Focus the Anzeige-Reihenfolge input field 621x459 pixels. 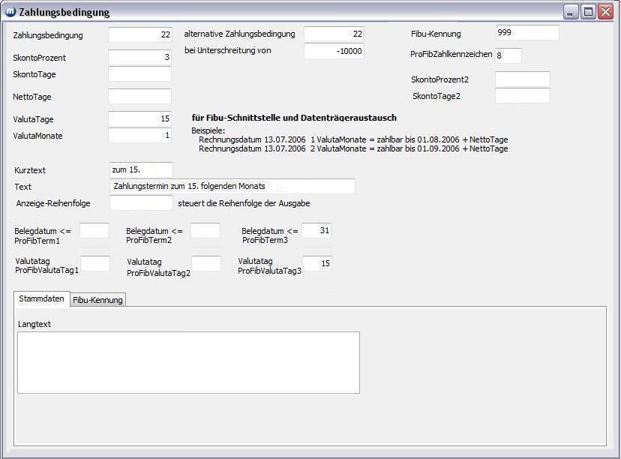[x=141, y=203]
